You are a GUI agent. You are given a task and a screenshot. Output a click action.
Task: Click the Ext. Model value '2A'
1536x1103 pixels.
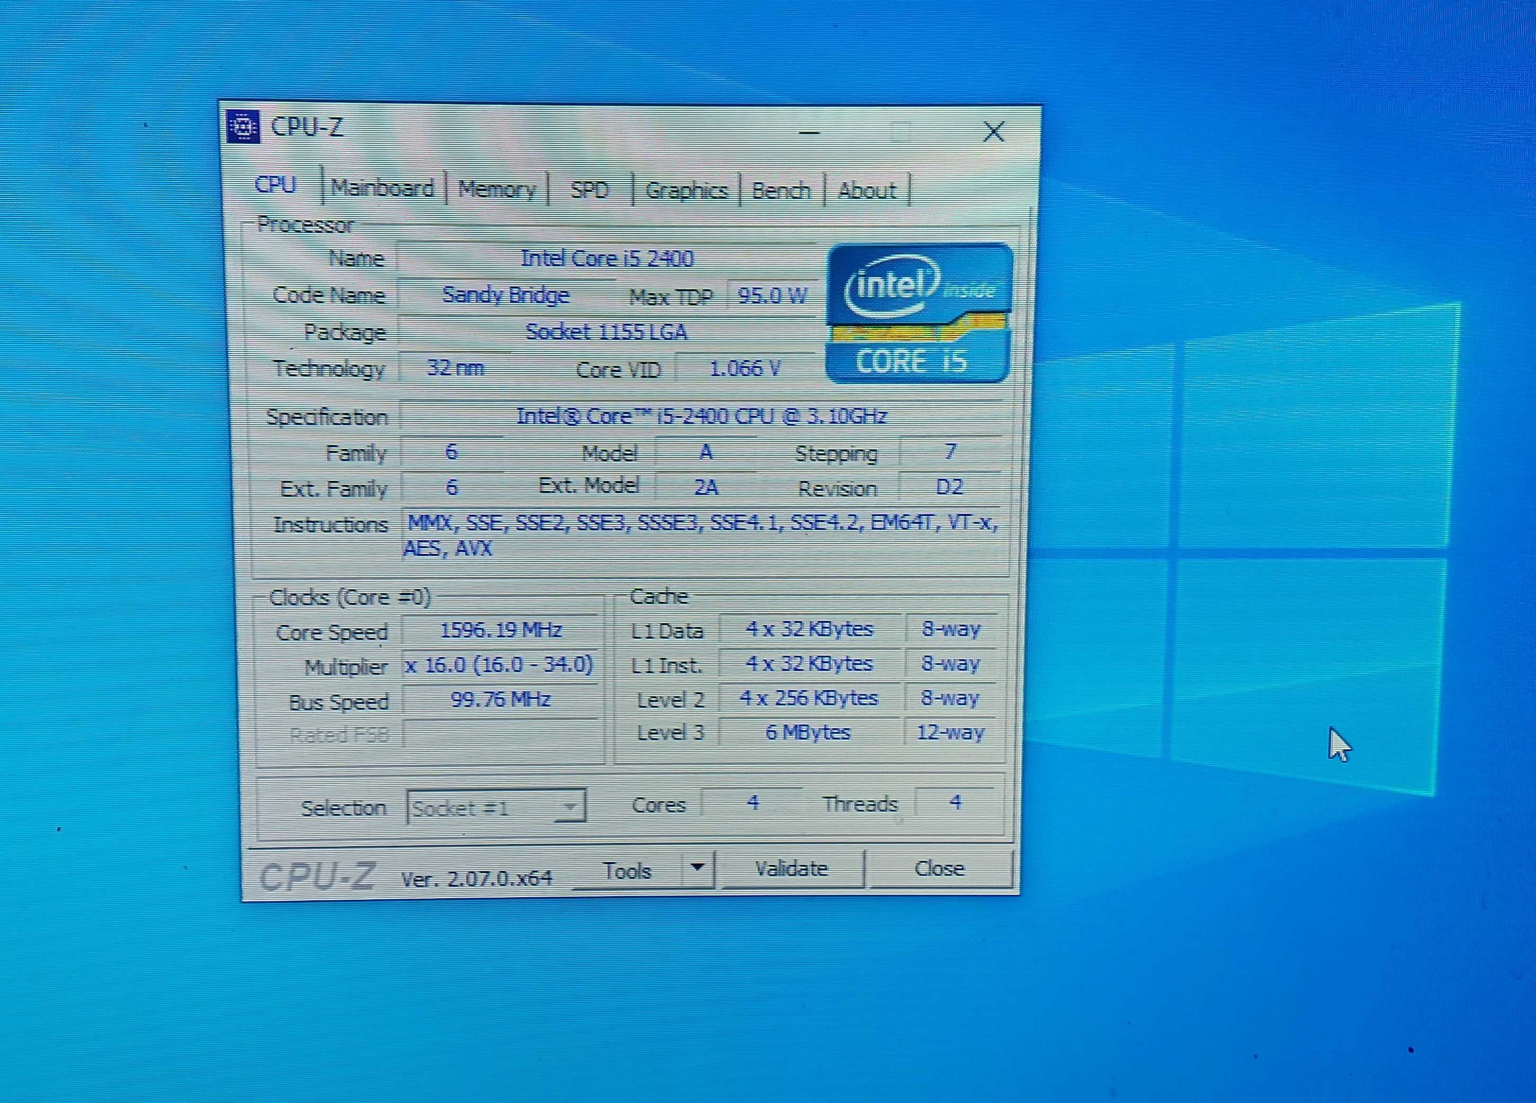706,487
